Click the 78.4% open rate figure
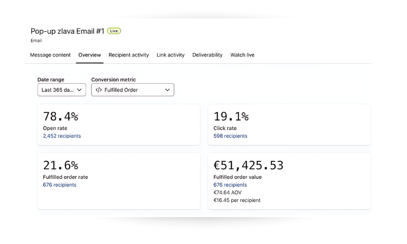 pos(60,117)
